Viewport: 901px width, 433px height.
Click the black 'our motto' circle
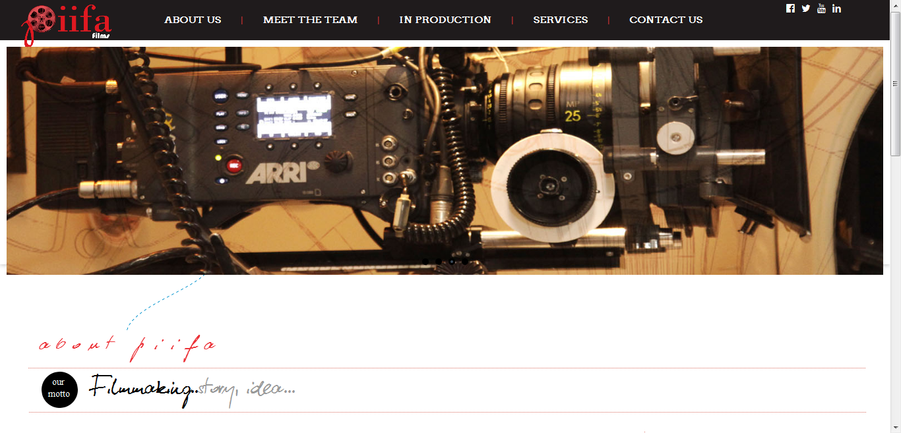click(59, 390)
